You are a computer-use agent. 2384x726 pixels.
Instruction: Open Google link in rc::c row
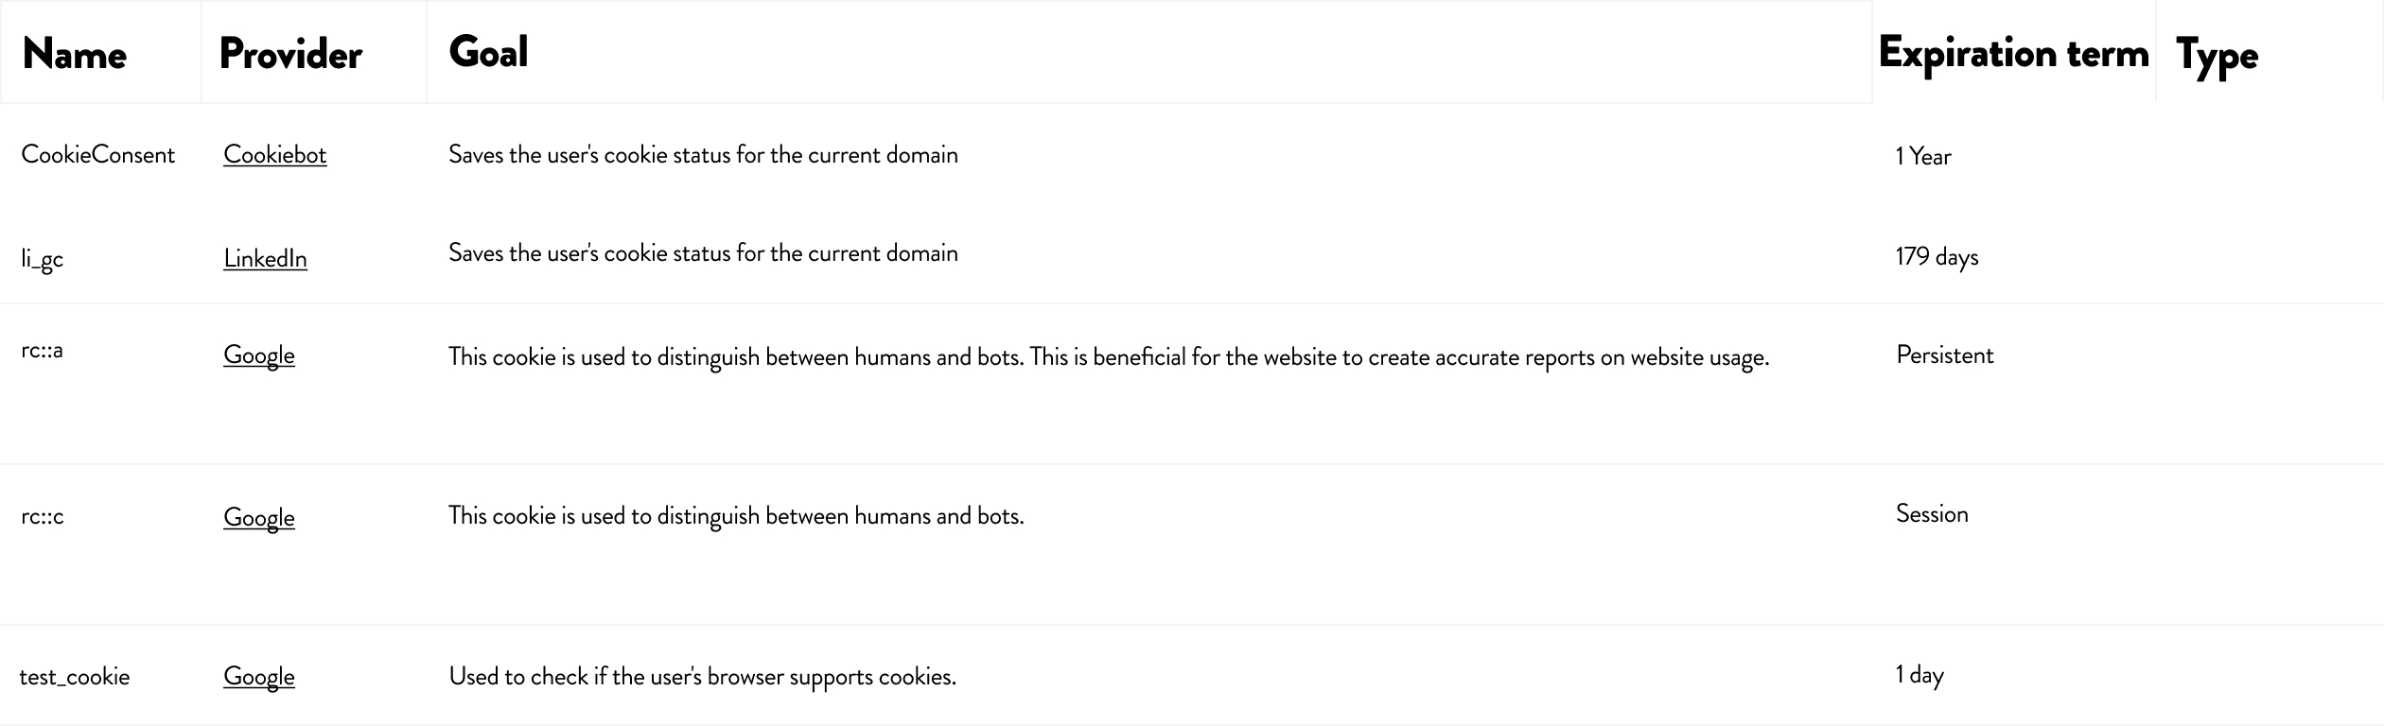(x=259, y=518)
